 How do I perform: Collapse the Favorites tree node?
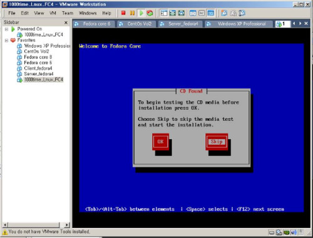click(6, 40)
